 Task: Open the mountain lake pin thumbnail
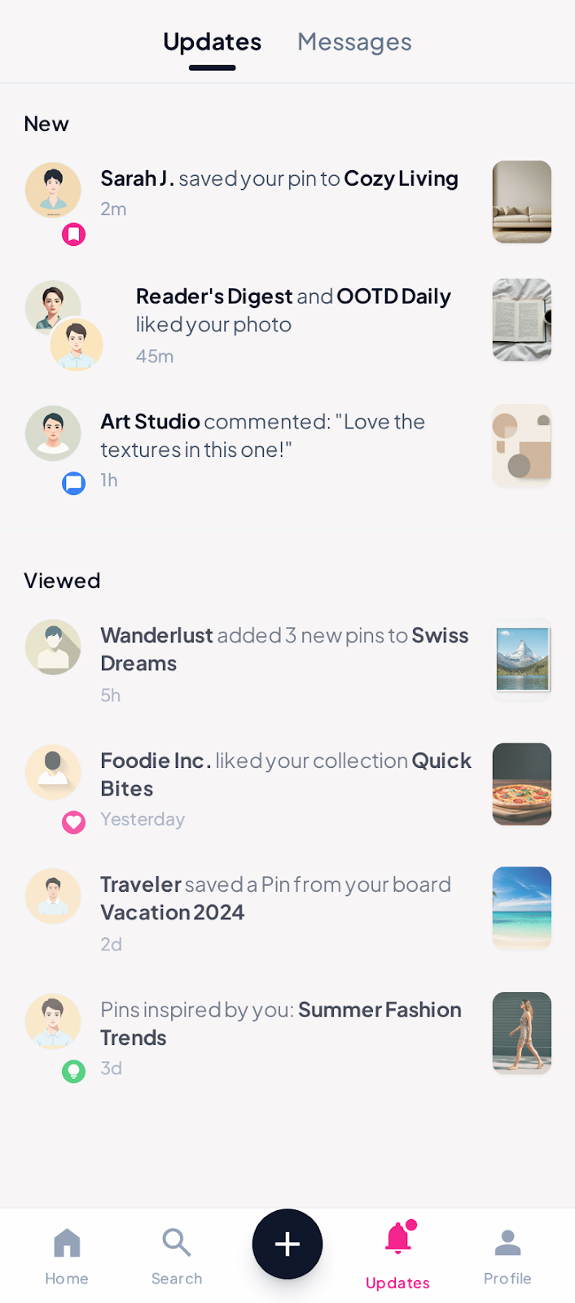(522, 660)
